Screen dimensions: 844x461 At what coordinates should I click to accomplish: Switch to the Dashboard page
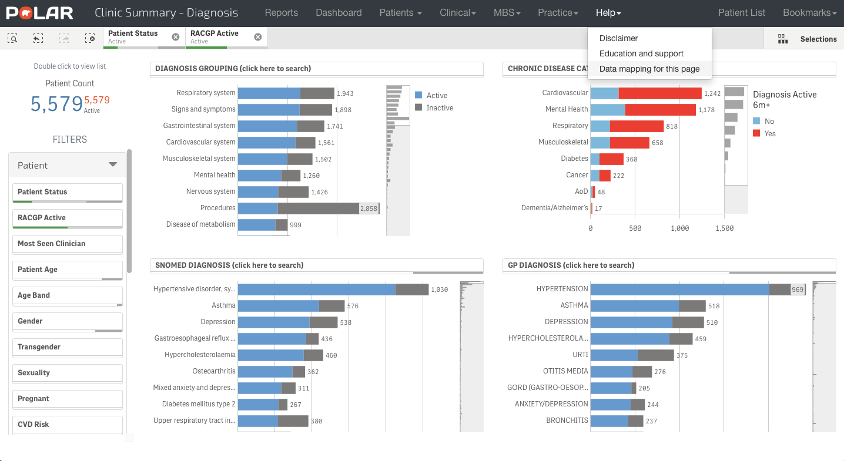click(x=339, y=12)
